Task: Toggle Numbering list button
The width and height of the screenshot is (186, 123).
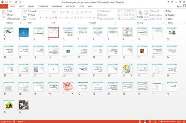Action: 77,12
